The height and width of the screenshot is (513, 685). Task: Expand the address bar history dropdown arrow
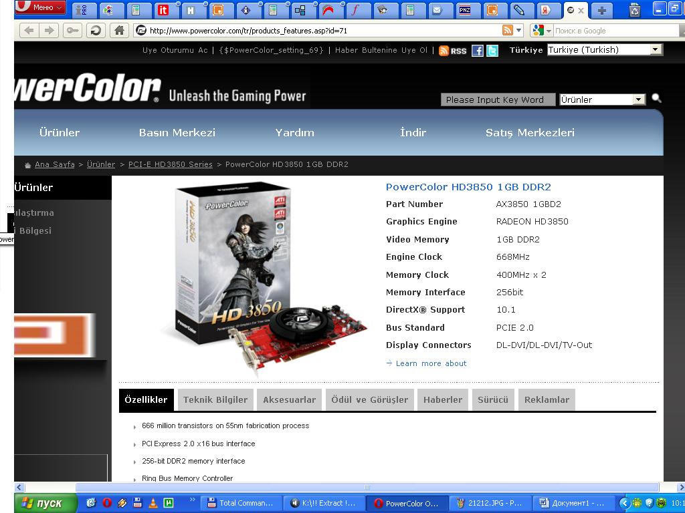[518, 31]
